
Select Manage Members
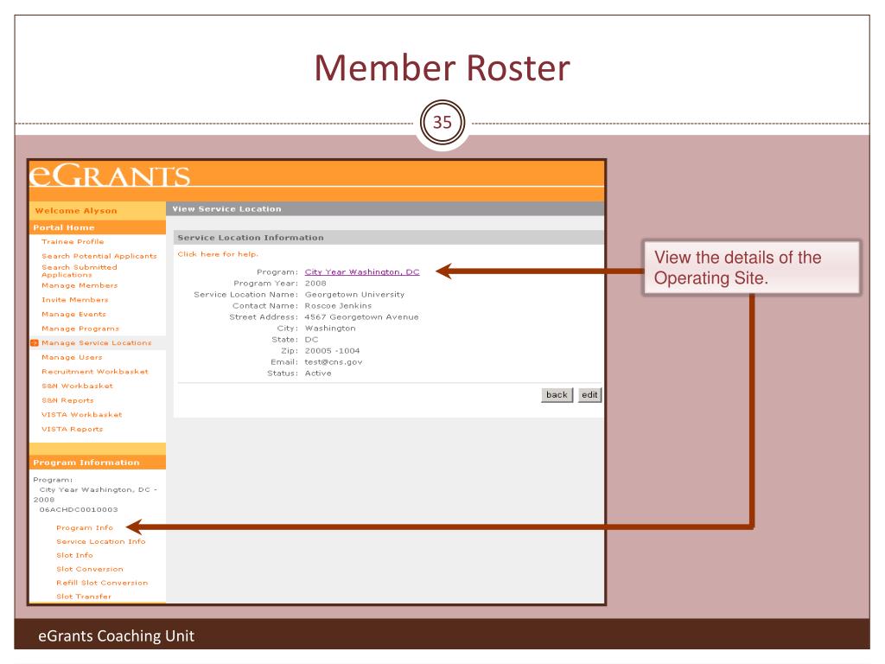80,285
